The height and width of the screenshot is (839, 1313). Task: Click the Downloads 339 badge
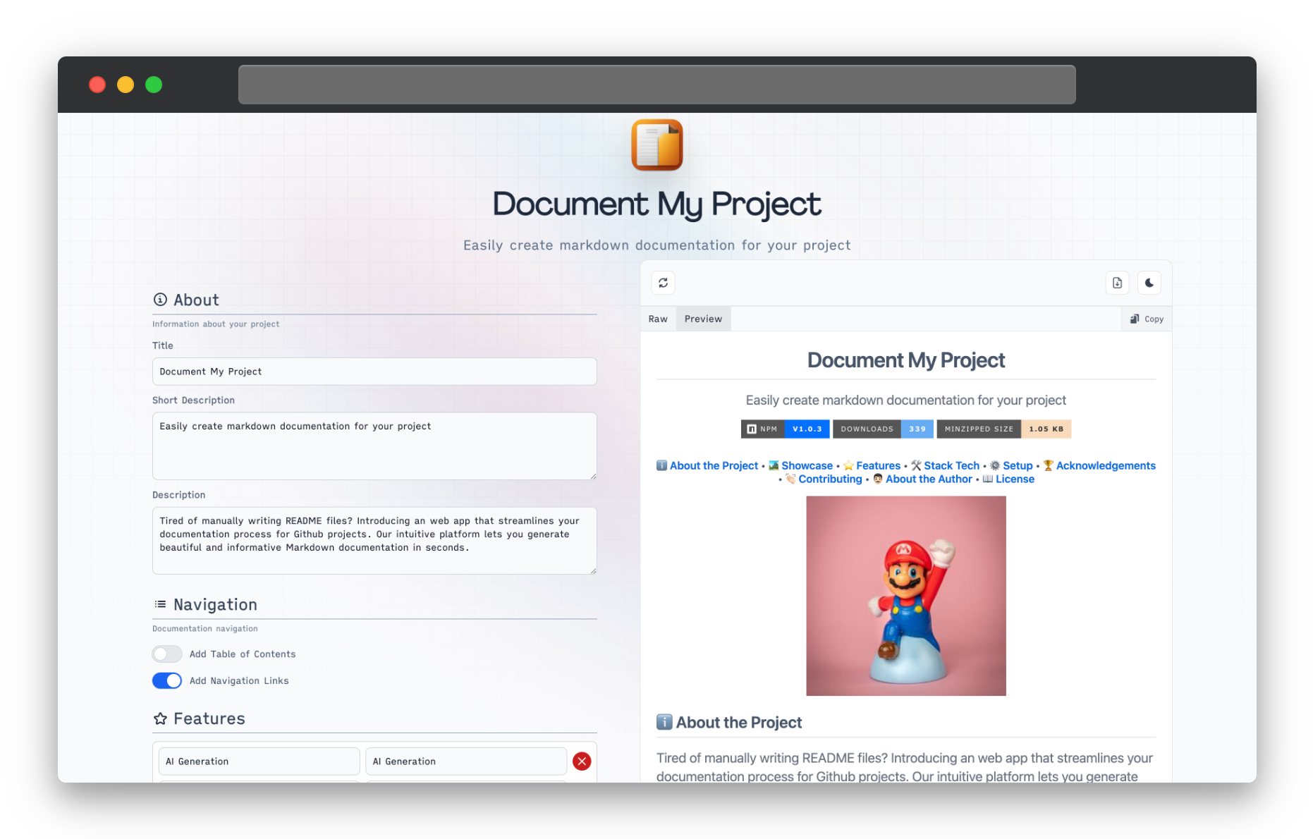(x=883, y=429)
